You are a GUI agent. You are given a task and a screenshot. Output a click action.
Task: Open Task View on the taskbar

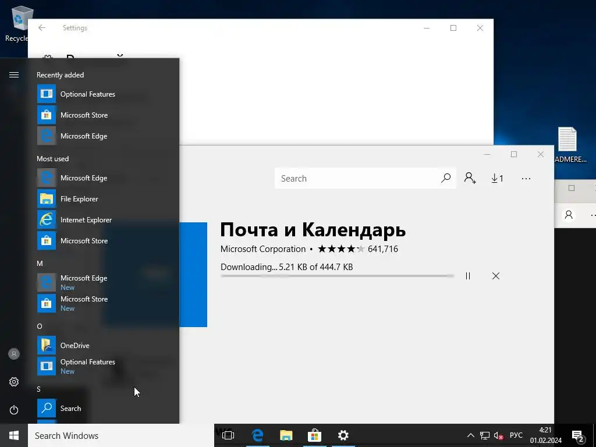[228, 435]
